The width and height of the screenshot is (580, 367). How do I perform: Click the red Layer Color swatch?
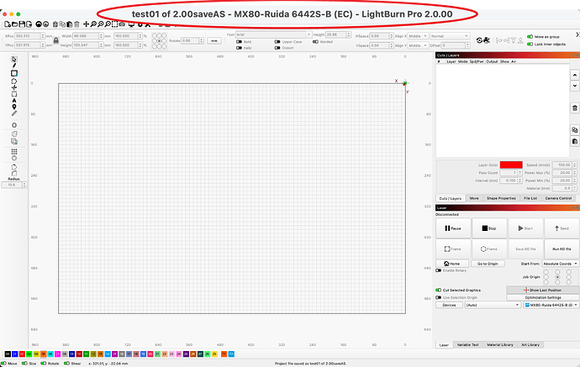(511, 165)
